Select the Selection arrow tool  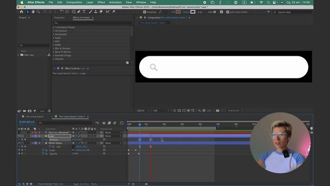click(28, 12)
